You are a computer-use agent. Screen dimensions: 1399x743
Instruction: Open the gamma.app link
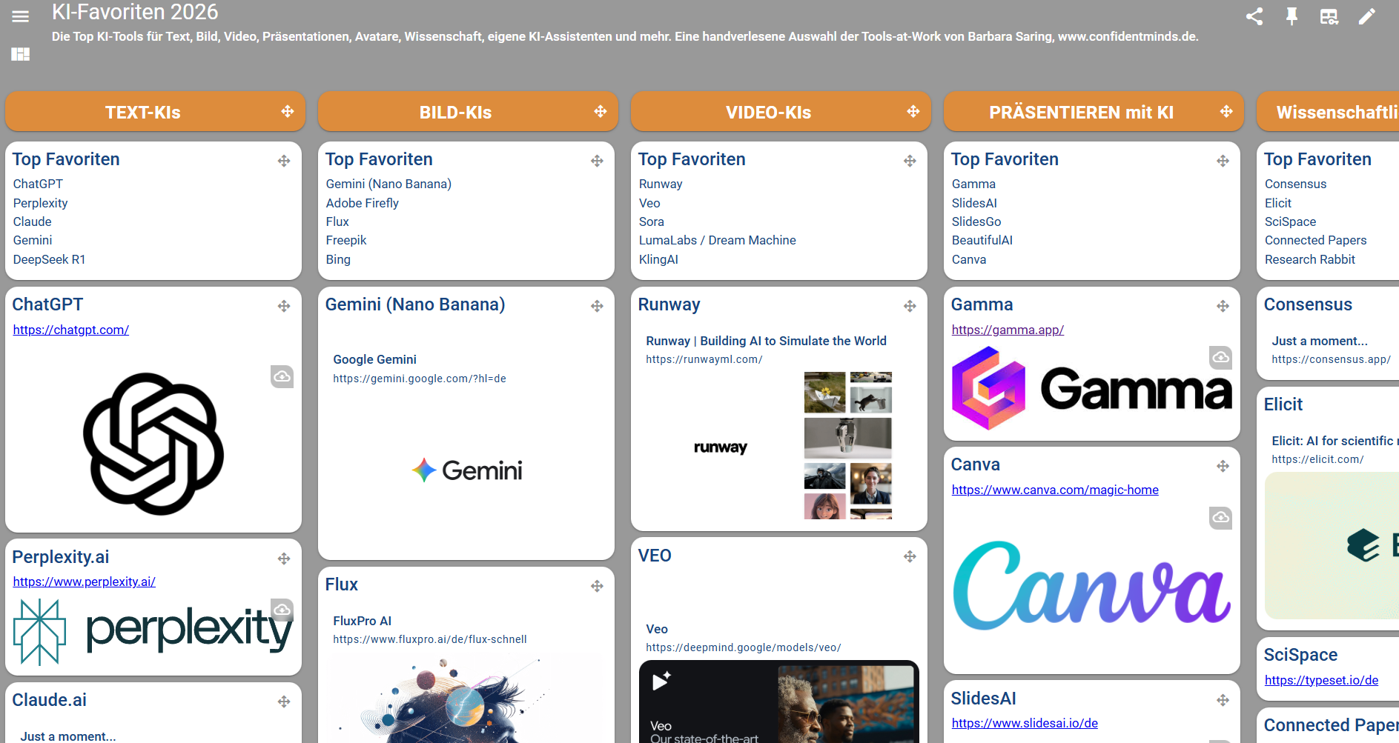[x=1008, y=330]
